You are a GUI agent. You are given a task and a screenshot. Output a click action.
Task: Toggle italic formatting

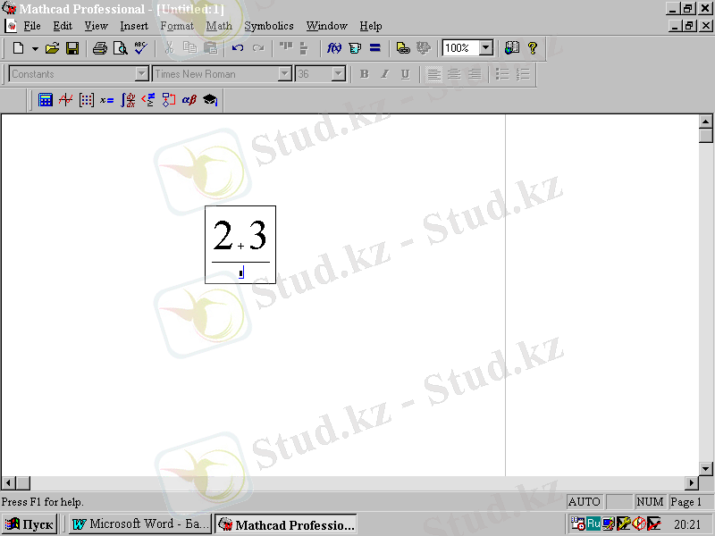click(385, 74)
